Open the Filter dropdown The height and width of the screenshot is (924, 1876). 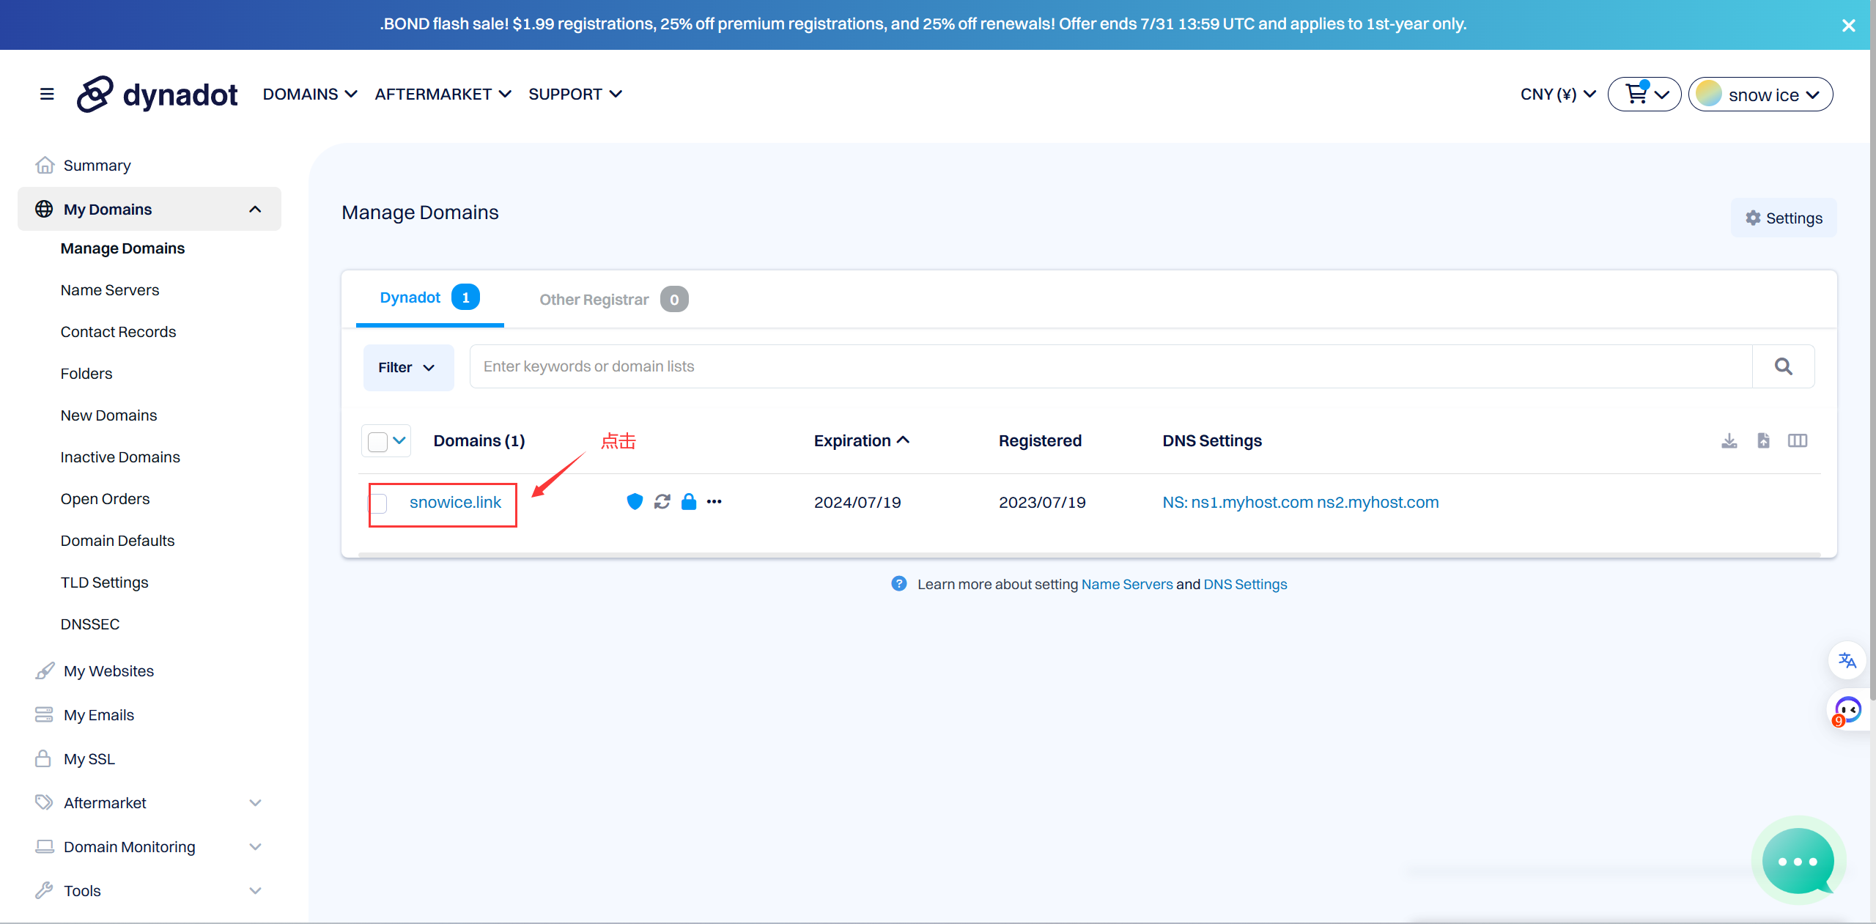click(408, 367)
